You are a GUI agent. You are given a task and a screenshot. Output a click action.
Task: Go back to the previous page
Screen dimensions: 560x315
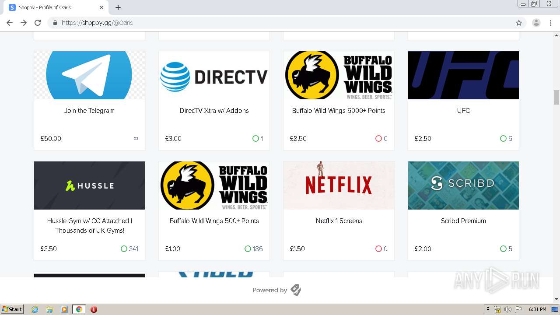pyautogui.click(x=10, y=23)
